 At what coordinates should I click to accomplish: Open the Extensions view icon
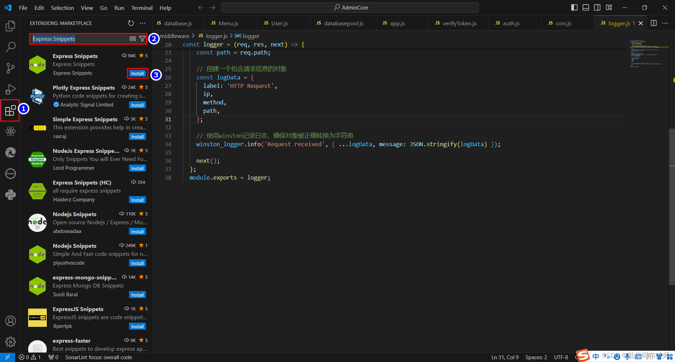tap(11, 110)
